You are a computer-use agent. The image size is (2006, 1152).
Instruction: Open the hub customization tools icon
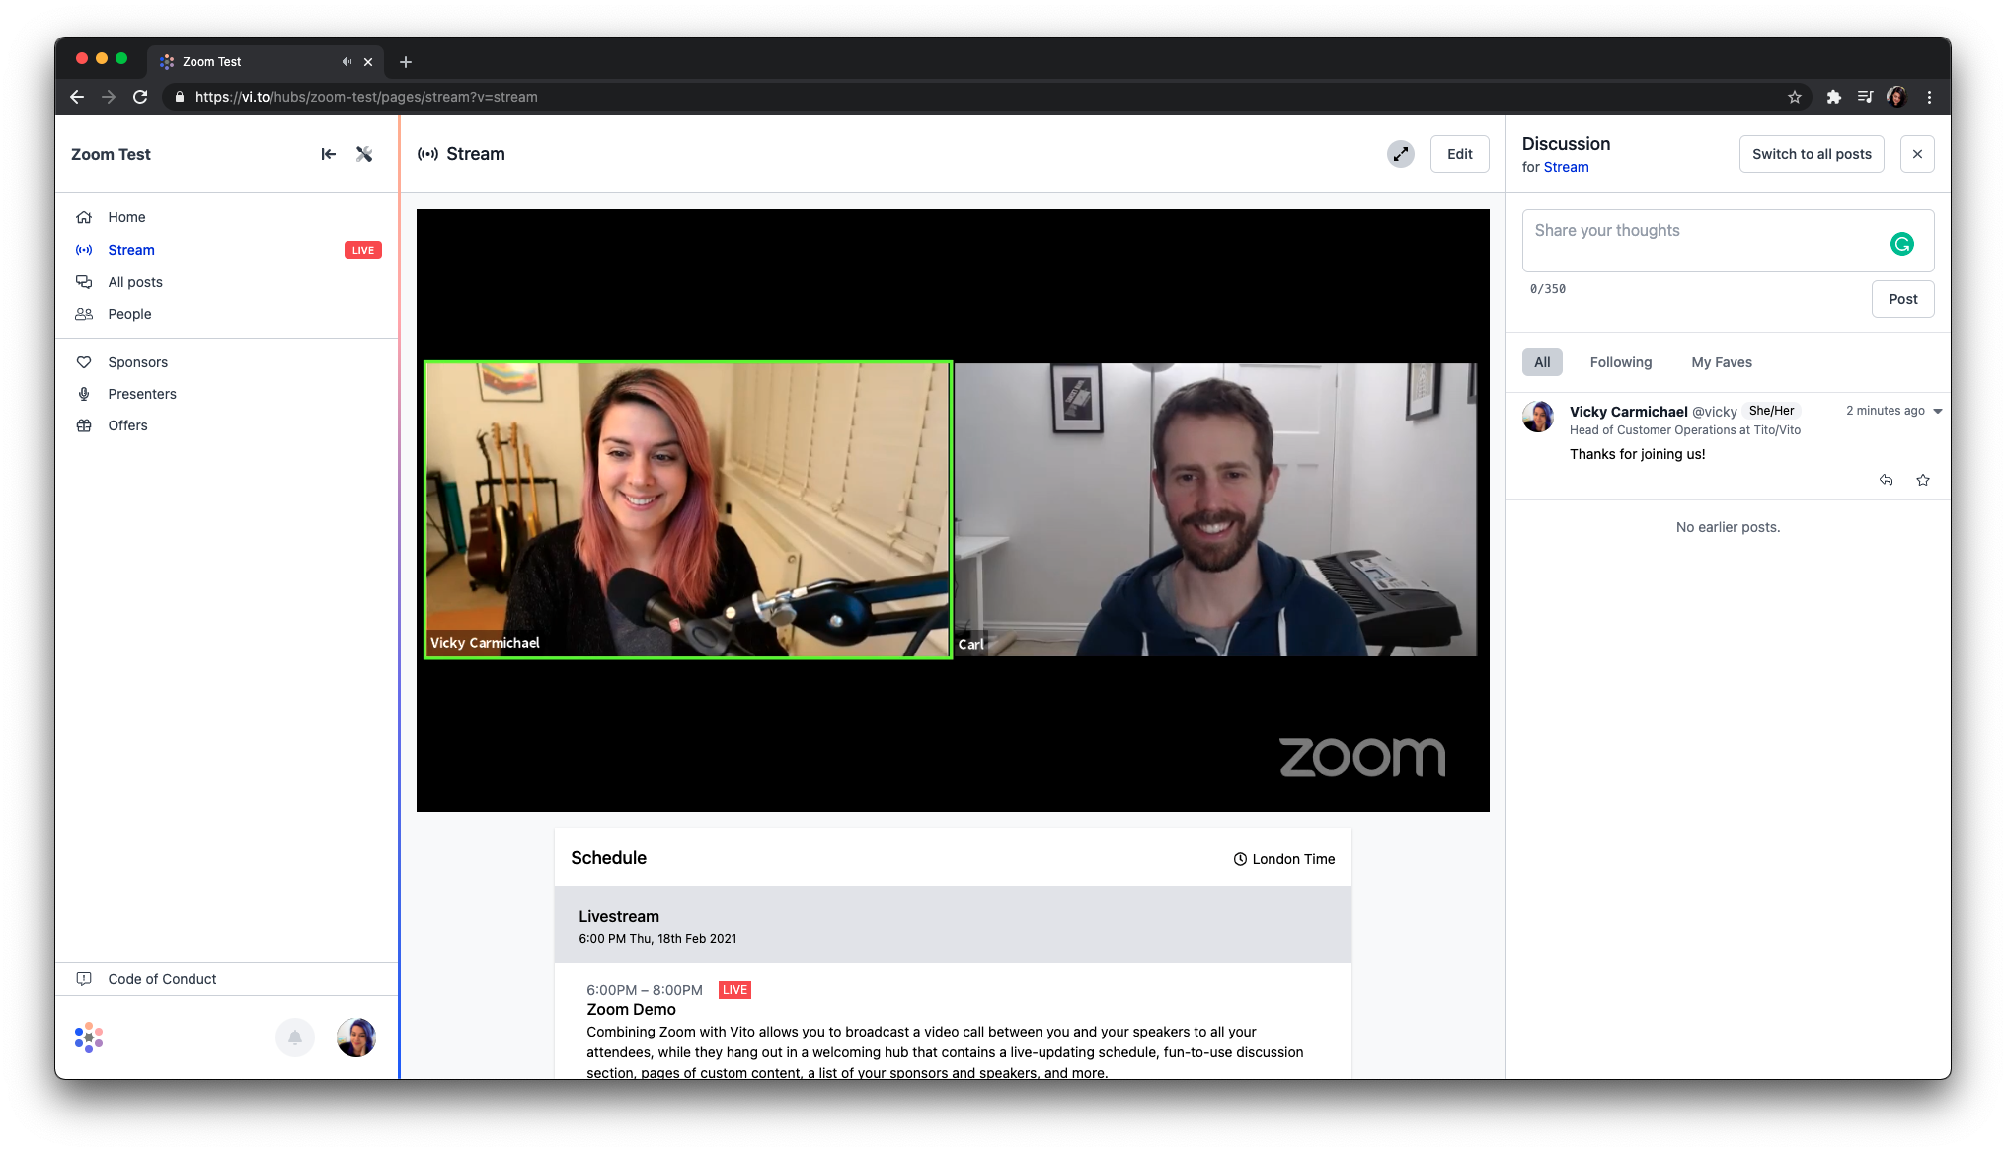[364, 154]
